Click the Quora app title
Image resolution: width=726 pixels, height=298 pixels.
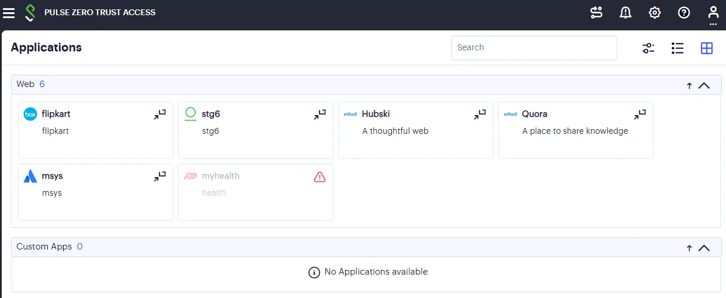tap(534, 114)
